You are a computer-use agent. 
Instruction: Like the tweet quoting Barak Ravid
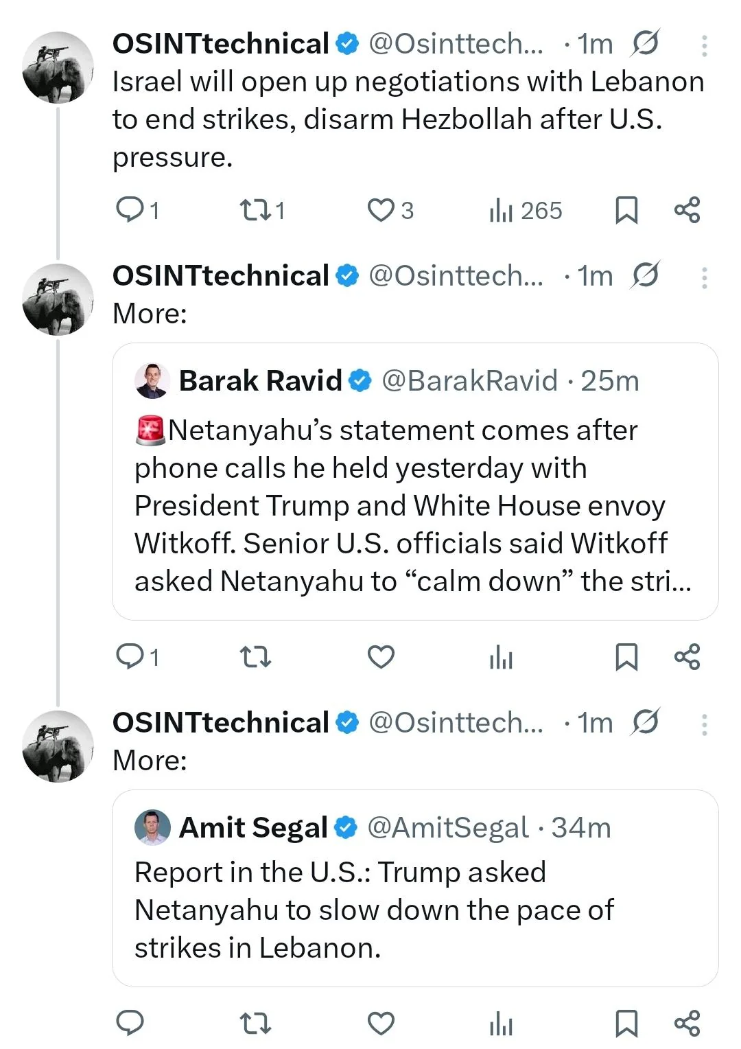(x=381, y=657)
